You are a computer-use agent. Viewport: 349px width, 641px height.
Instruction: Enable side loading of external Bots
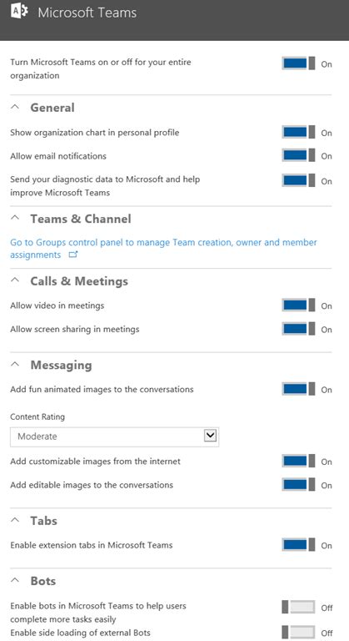pos(298,633)
